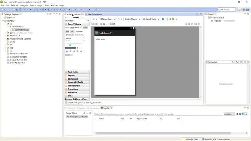
Task: Click the LogCat scroll lock down-arrow icon
Action: [x=246, y=114]
